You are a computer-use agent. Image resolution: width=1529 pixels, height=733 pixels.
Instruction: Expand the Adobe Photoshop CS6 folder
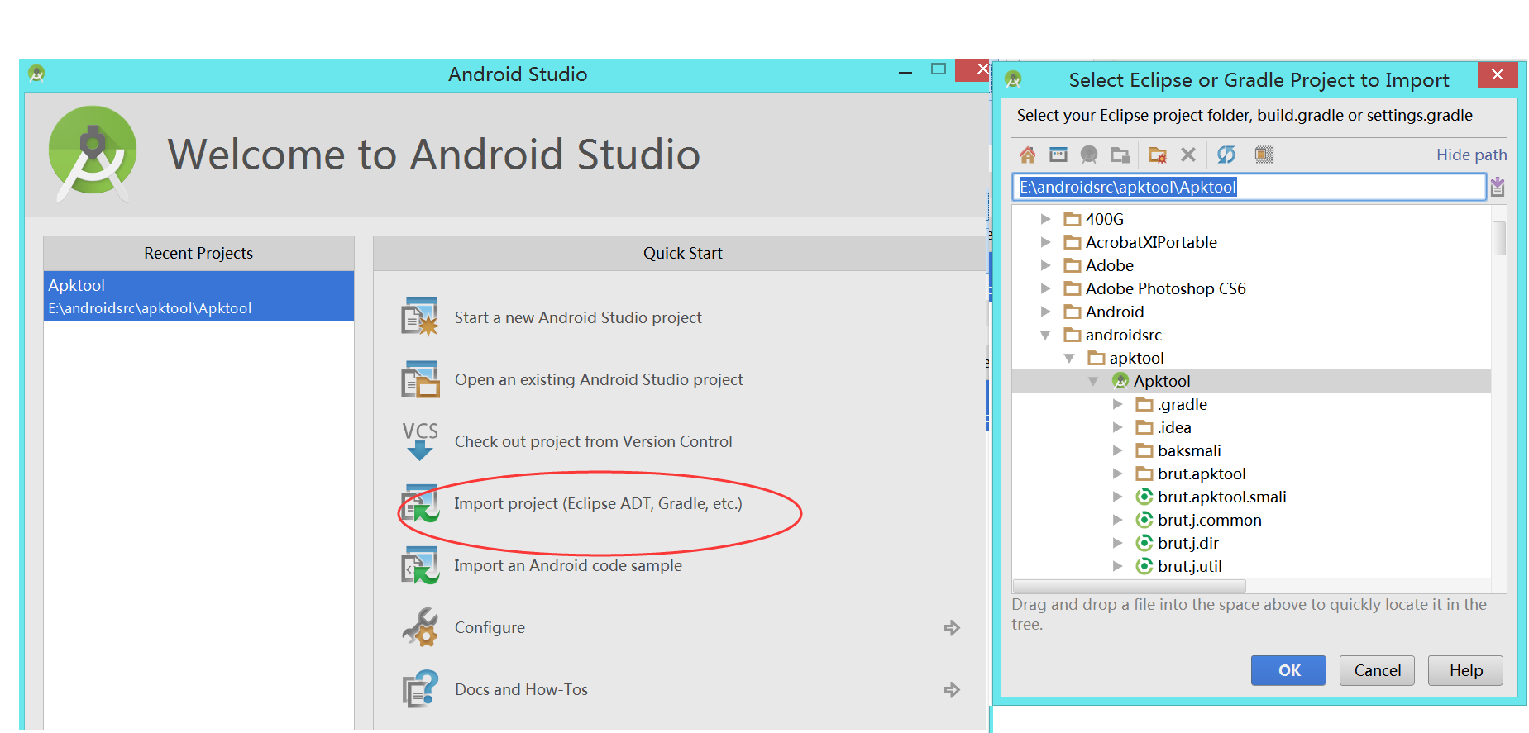(x=1045, y=288)
